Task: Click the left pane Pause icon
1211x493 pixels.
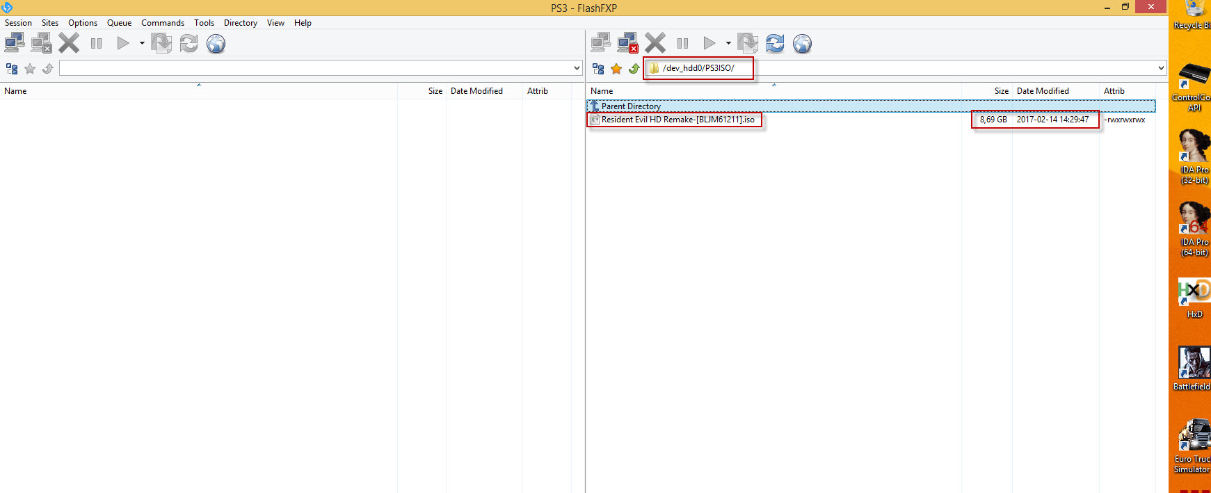Action: 96,43
